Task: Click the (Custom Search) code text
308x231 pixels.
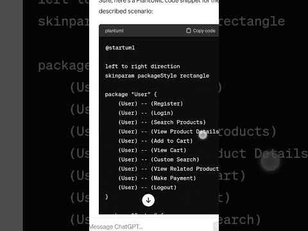Action: coord(175,160)
